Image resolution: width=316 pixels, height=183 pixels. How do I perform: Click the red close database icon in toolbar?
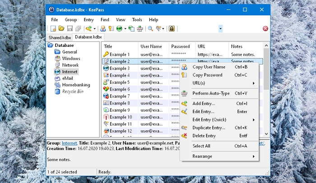tap(265, 28)
